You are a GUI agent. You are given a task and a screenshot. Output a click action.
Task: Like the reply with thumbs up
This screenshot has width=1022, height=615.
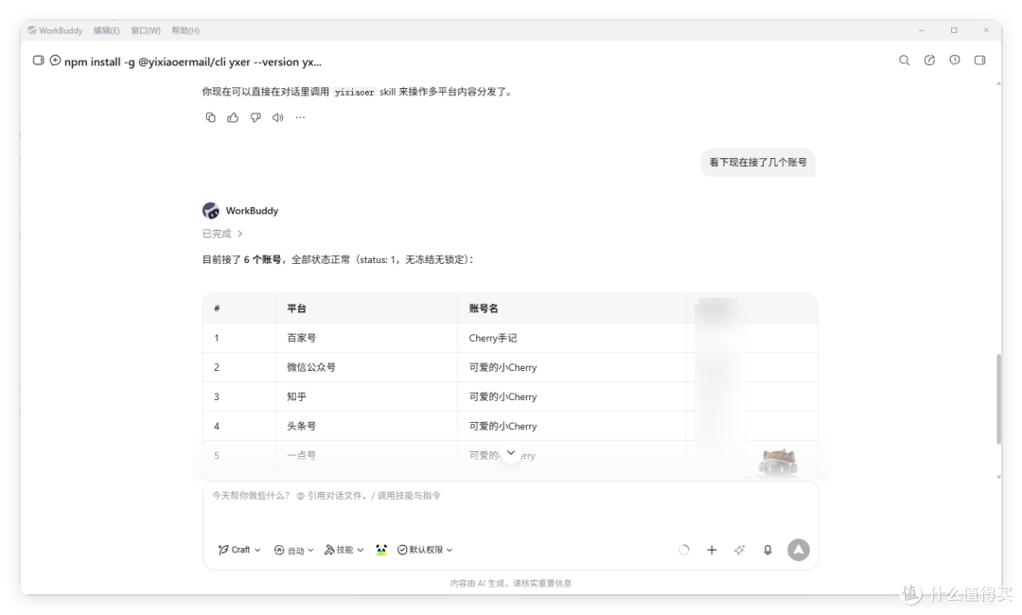[x=233, y=118]
